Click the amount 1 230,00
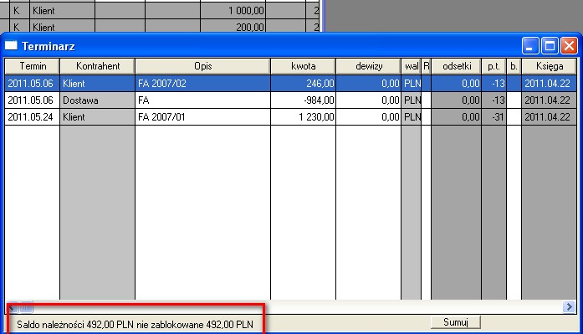The height and width of the screenshot is (334, 583). tap(316, 117)
